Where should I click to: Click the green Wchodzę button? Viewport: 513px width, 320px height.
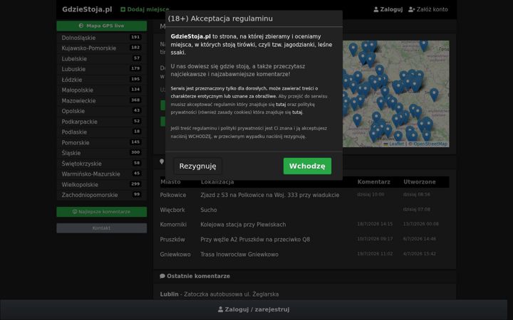point(307,166)
